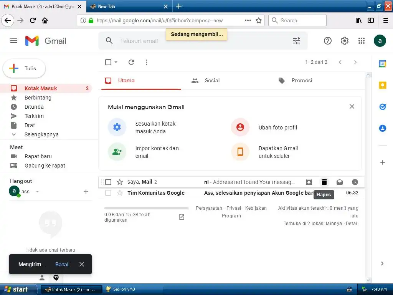The height and width of the screenshot is (295, 393).
Task: Select Tim Komunitas Google checkbox
Action: (108, 193)
